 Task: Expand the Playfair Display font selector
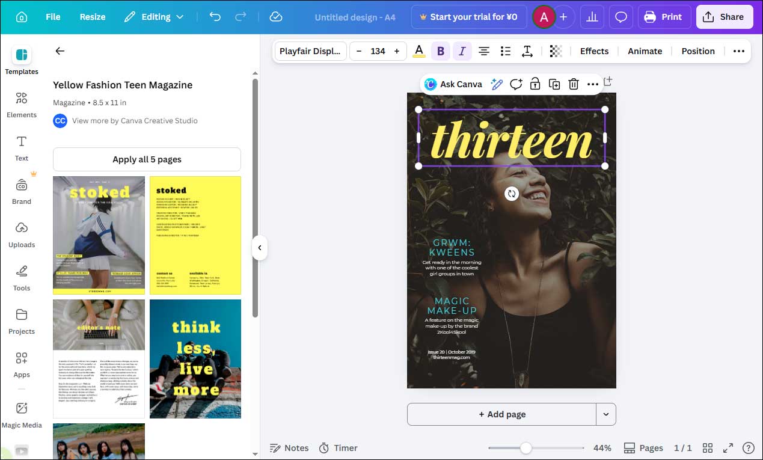310,51
